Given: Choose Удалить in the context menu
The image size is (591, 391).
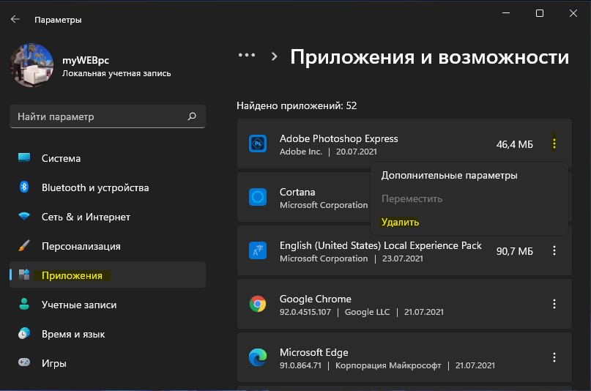Looking at the screenshot, I should click(400, 223).
